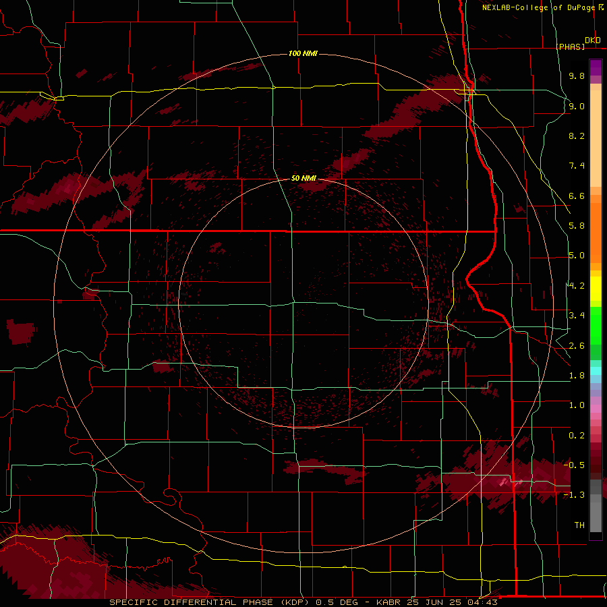Pick the cyan color bar segment
The width and height of the screenshot is (607, 607).
(596, 371)
